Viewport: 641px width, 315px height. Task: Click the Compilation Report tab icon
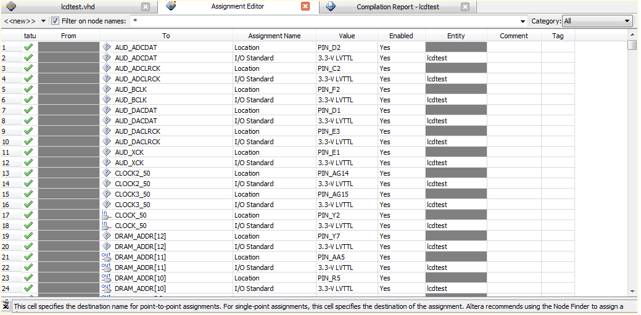(x=331, y=7)
